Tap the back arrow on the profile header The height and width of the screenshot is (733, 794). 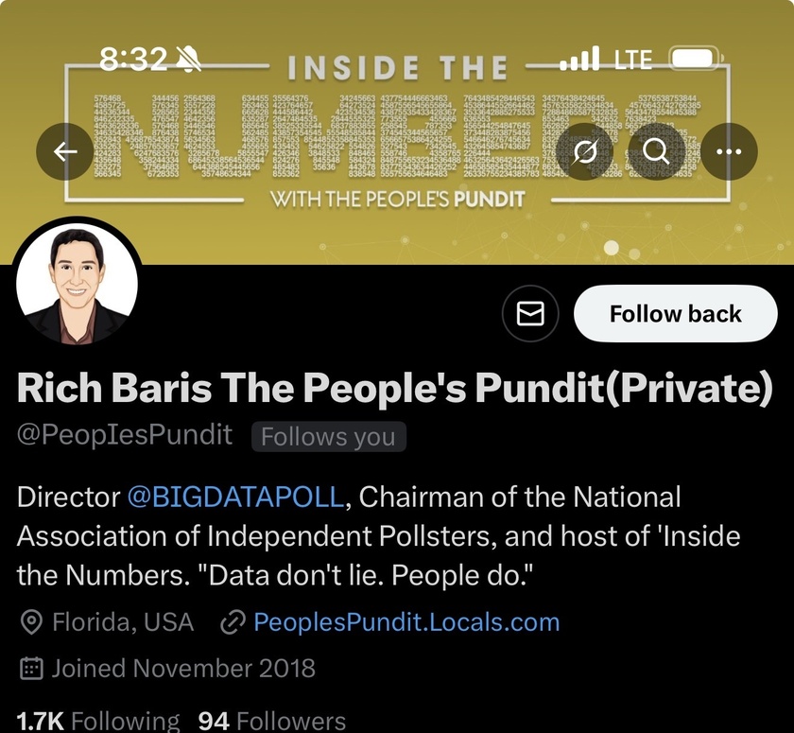click(65, 150)
